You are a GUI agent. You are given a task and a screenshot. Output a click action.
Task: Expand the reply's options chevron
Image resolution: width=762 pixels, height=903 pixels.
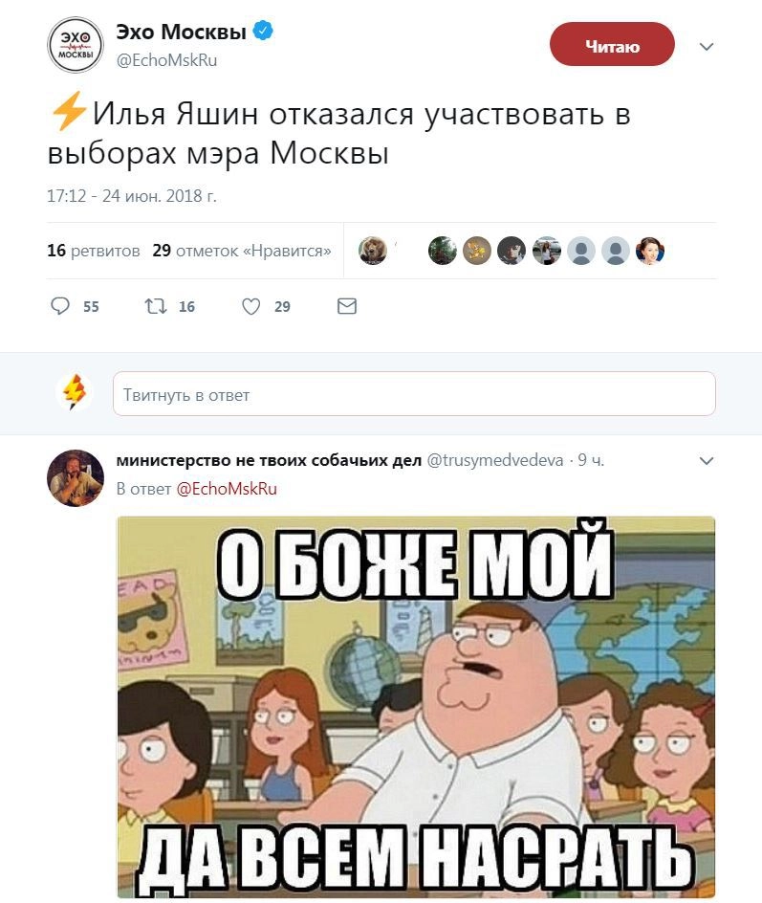[707, 461]
